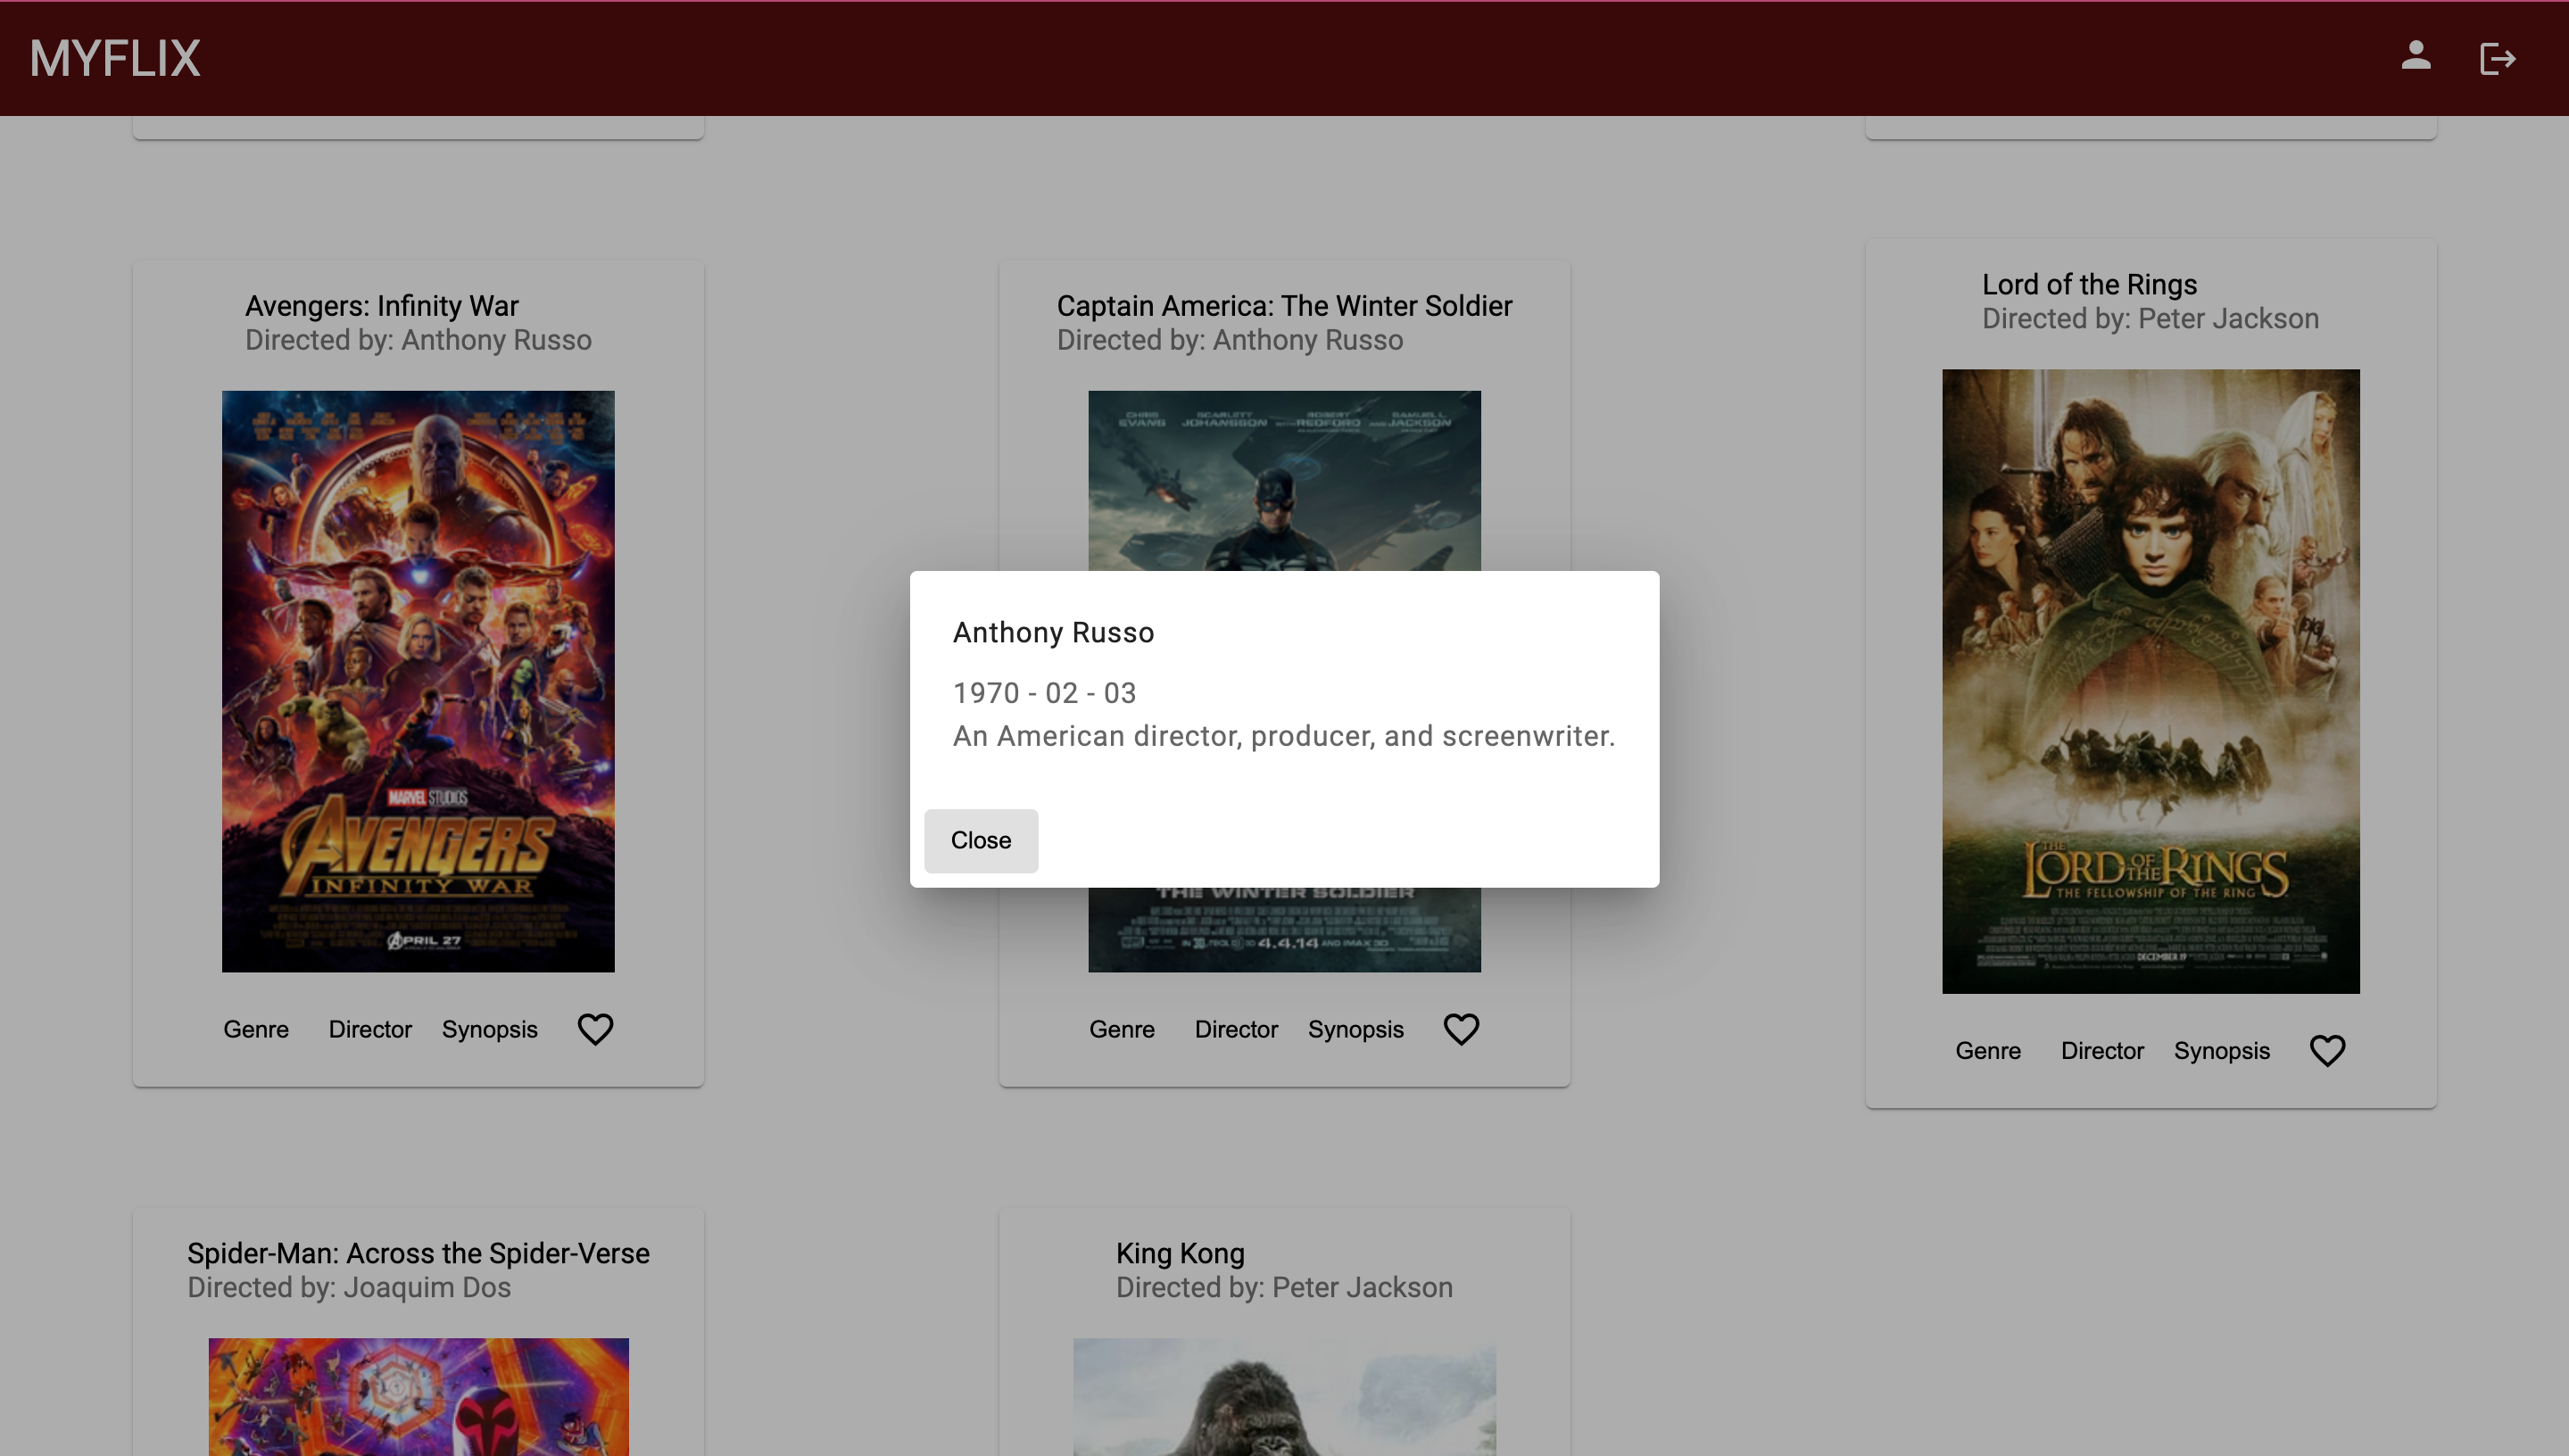Open Genre for Lord of the Rings
This screenshot has height=1456, width=2569.
tap(1987, 1050)
